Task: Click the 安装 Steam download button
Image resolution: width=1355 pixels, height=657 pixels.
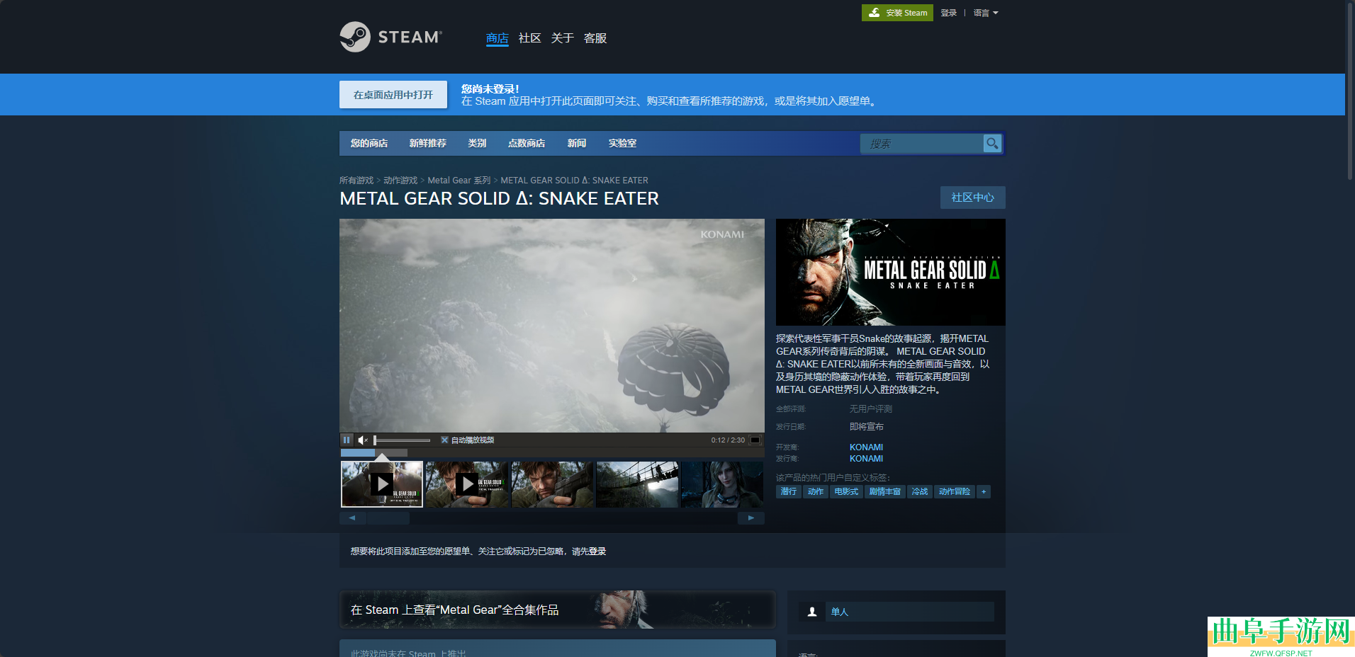Action: pyautogui.click(x=897, y=13)
